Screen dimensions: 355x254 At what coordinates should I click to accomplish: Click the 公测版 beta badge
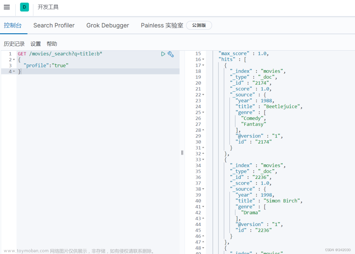[x=199, y=25]
